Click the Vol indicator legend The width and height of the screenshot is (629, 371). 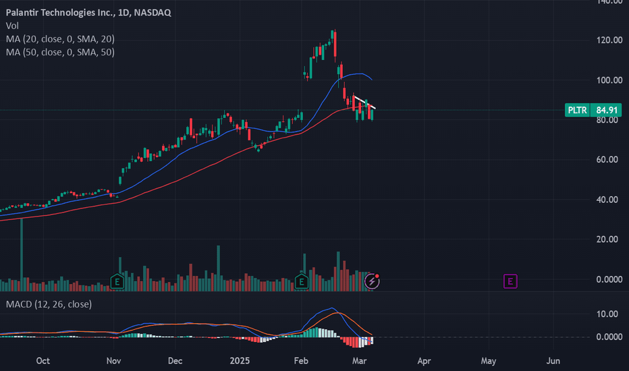pyautogui.click(x=12, y=26)
